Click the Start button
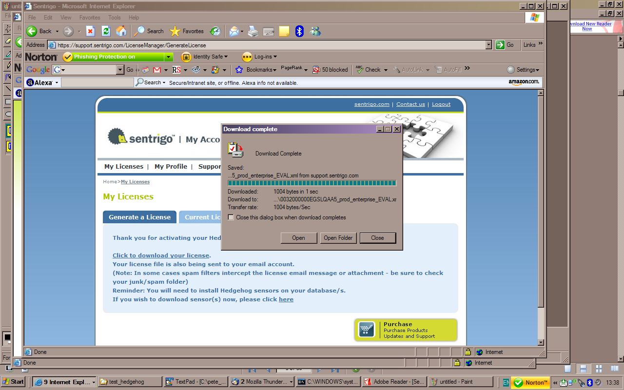 pos(14,382)
